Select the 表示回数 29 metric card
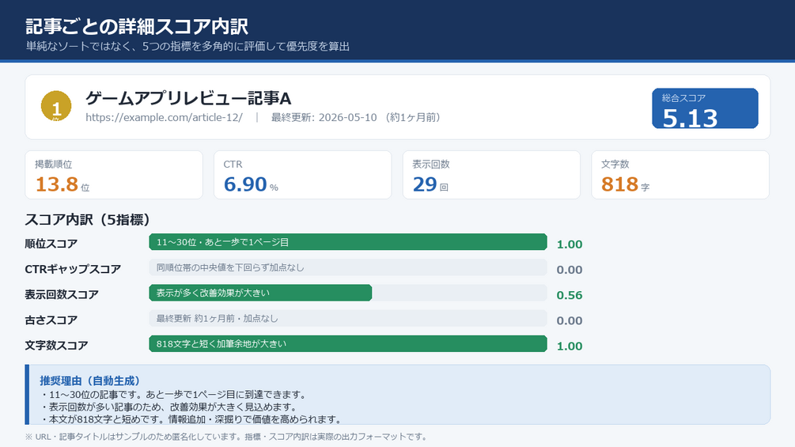The image size is (795, 447). click(x=491, y=175)
